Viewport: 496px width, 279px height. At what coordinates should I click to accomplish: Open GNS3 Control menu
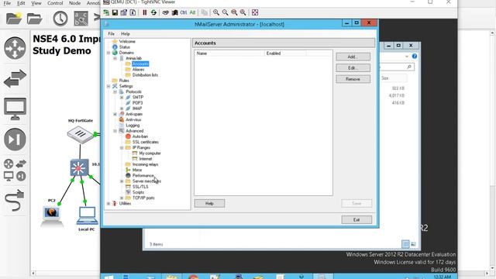click(x=55, y=3)
